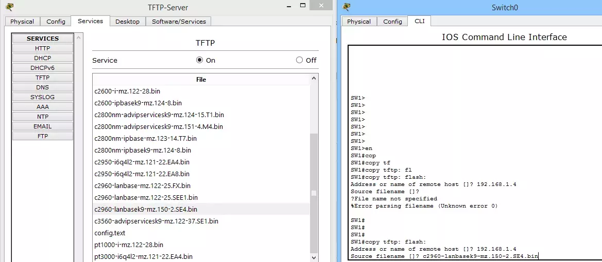Screen dimensions: 602x262
Task: Open the SYSLOG service settings
Action: [43, 97]
